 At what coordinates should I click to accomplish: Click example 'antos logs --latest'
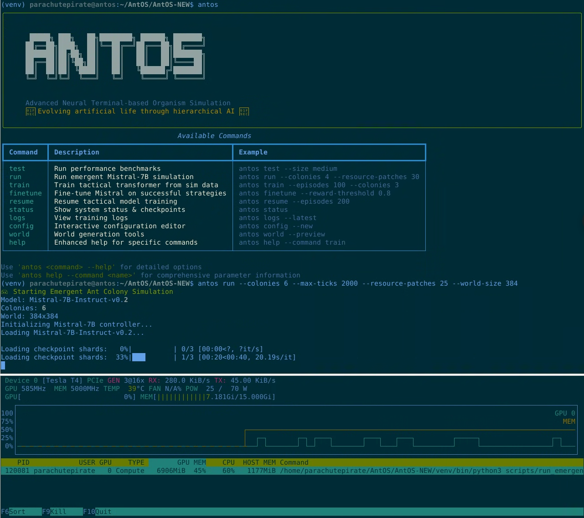coord(278,218)
